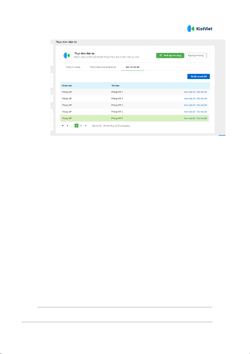250x354 pixels.
Task: Go to the next page arrow
Action: [x=81, y=126]
